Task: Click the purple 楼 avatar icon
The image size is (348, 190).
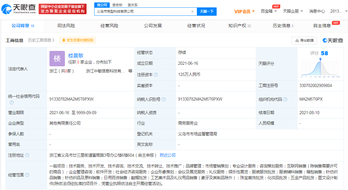Action: click(57, 59)
